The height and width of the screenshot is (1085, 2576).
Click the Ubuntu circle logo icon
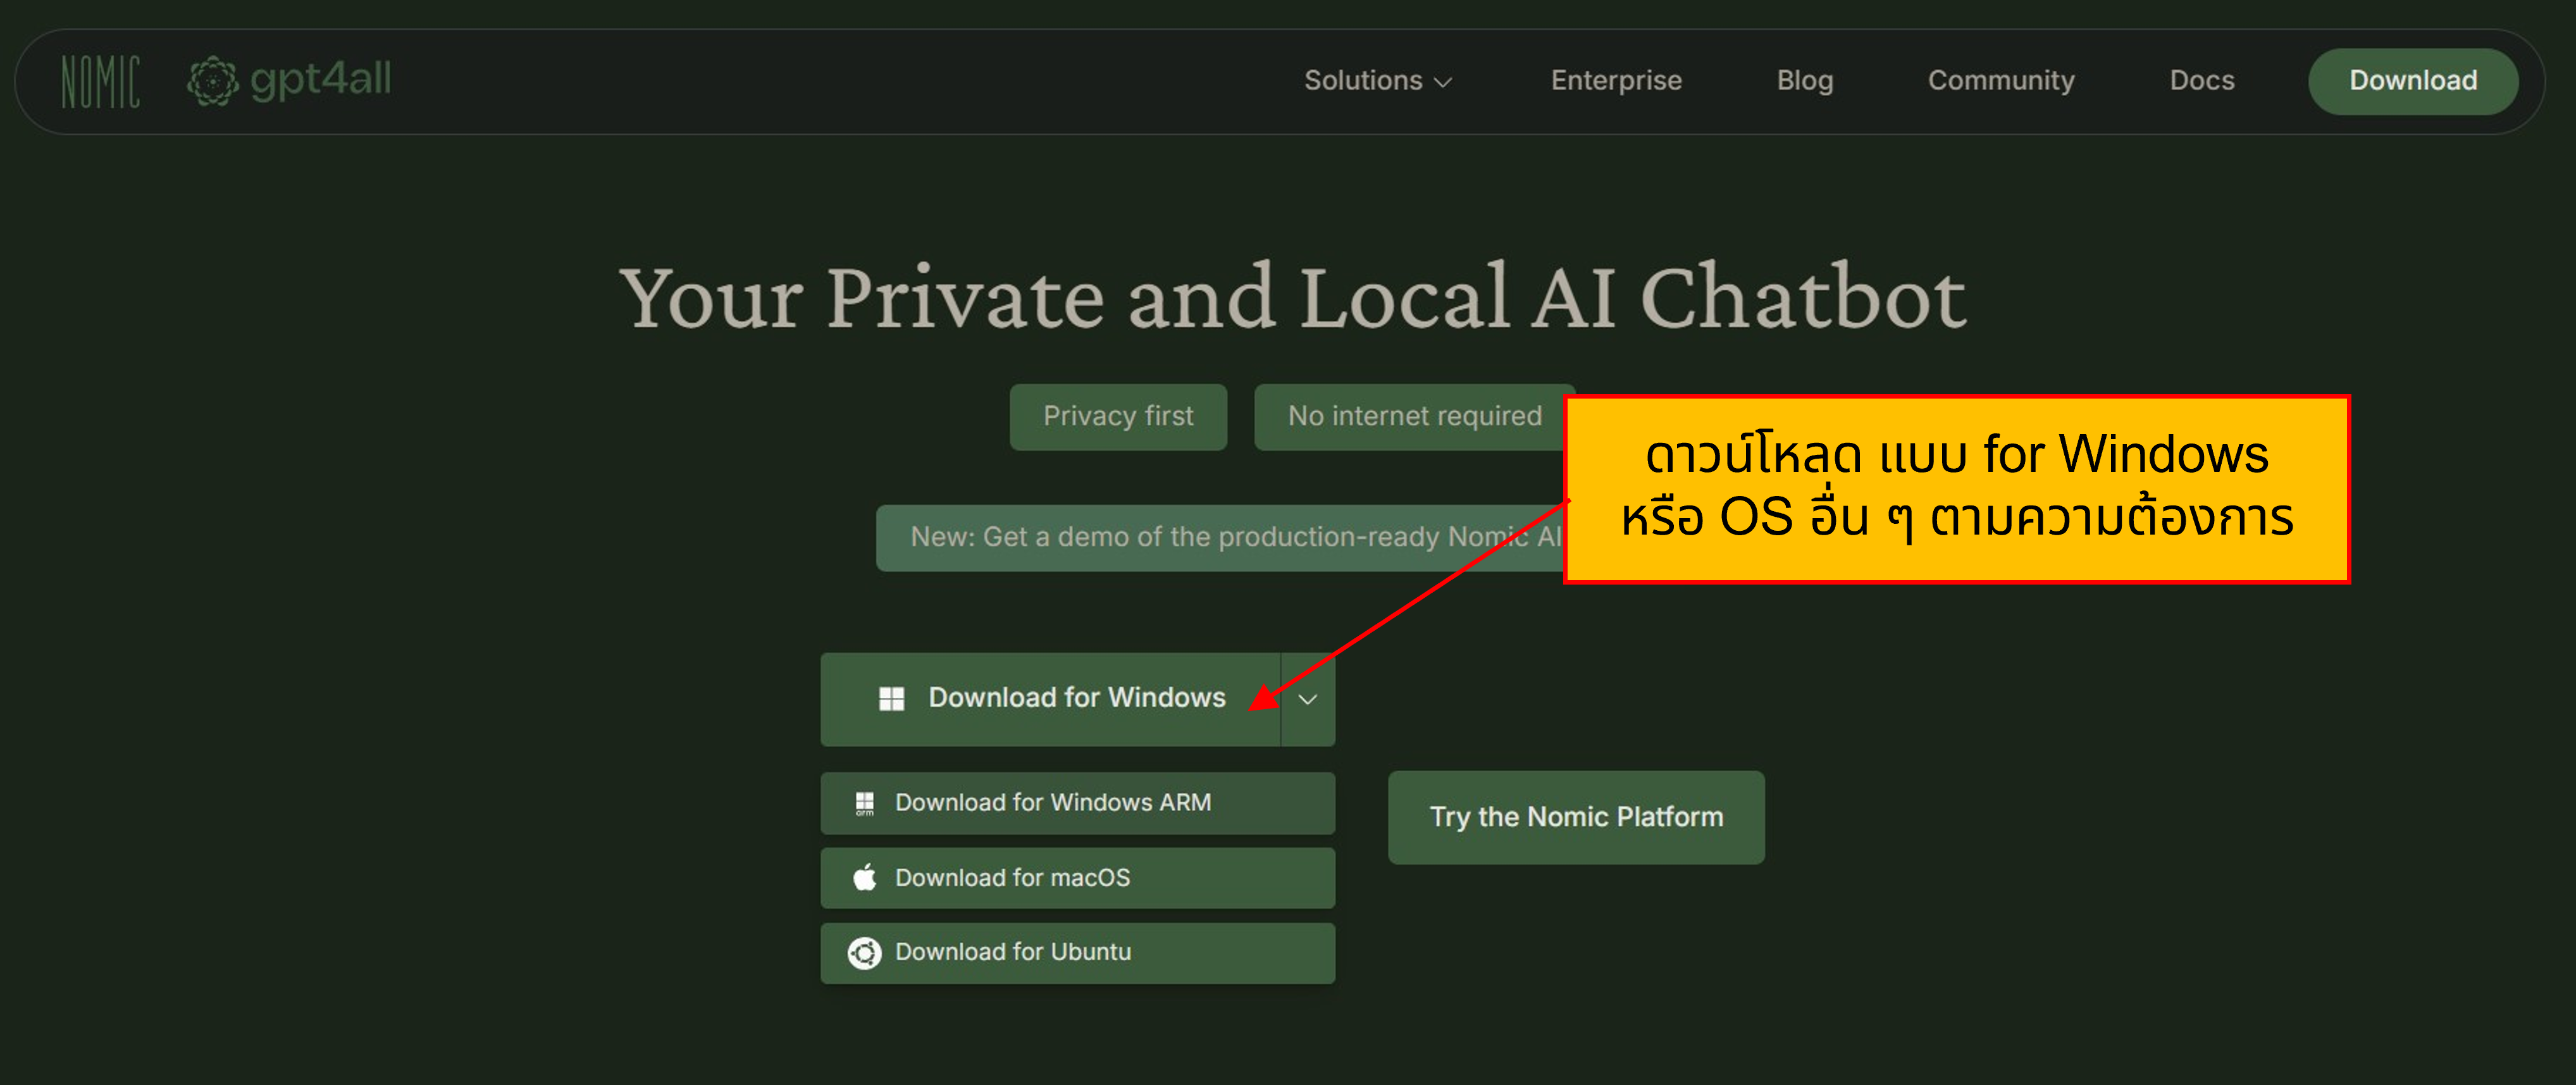tap(864, 952)
